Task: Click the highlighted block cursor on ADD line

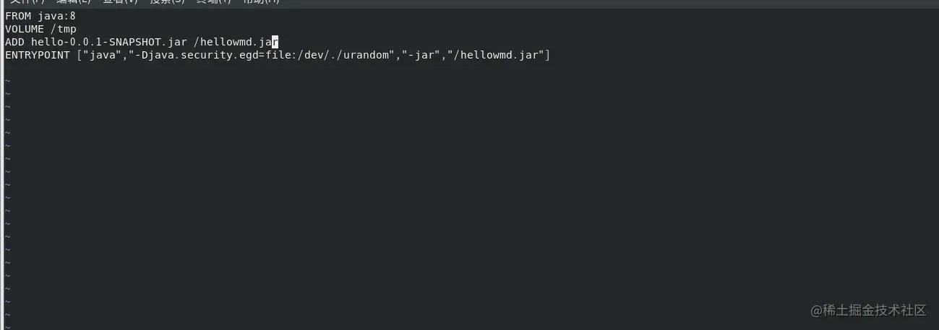Action: click(x=275, y=42)
